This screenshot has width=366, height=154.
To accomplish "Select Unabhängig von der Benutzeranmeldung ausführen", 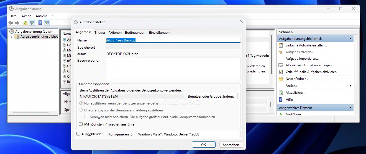I will [x=81, y=110].
